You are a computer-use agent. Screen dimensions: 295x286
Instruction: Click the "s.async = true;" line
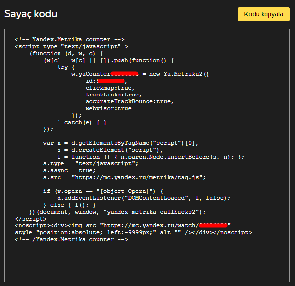click(69, 170)
